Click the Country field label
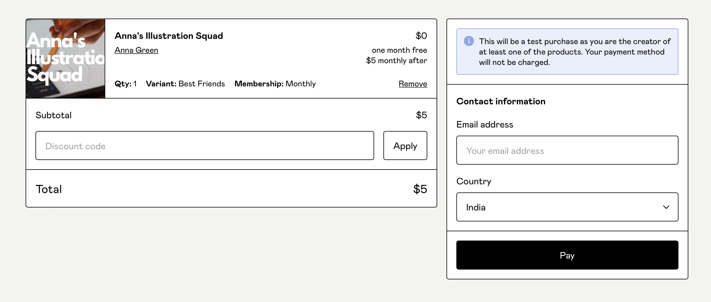Viewport: 711px width, 302px height. click(x=474, y=181)
